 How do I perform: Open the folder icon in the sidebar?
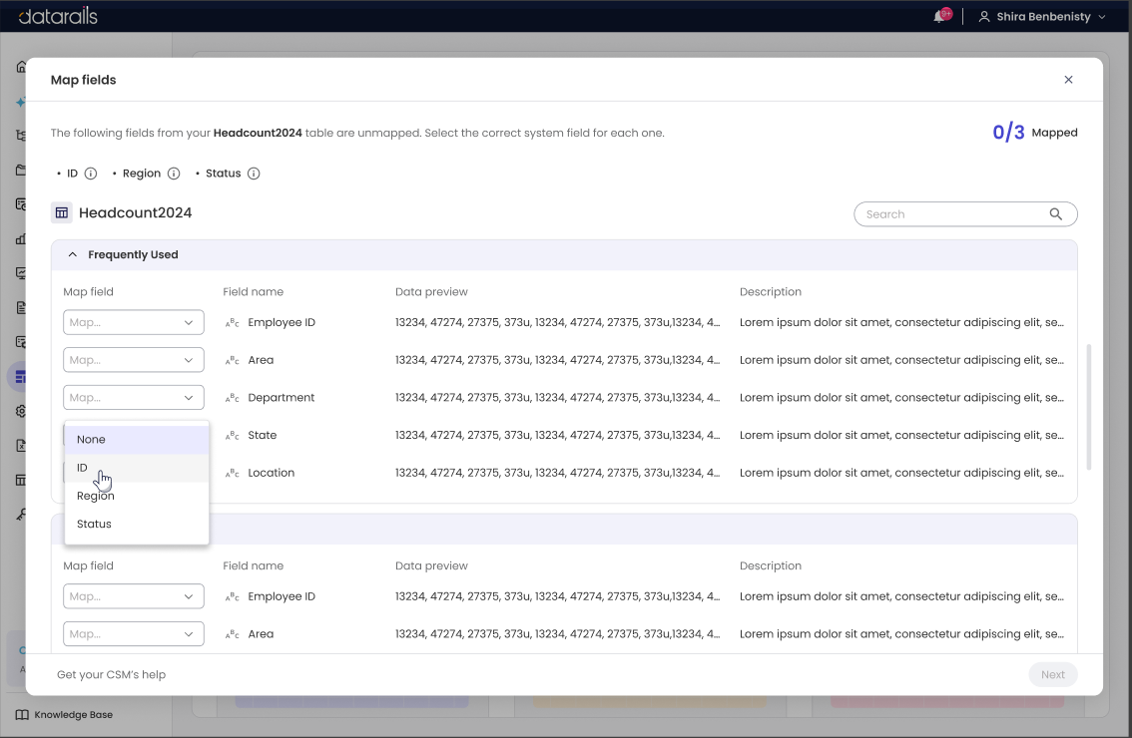coord(21,171)
